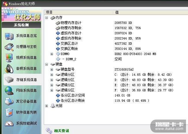Screen dimensions: 188x134
Task: Click the optical drive icon beside 光驱
Action: [x=53, y=106]
